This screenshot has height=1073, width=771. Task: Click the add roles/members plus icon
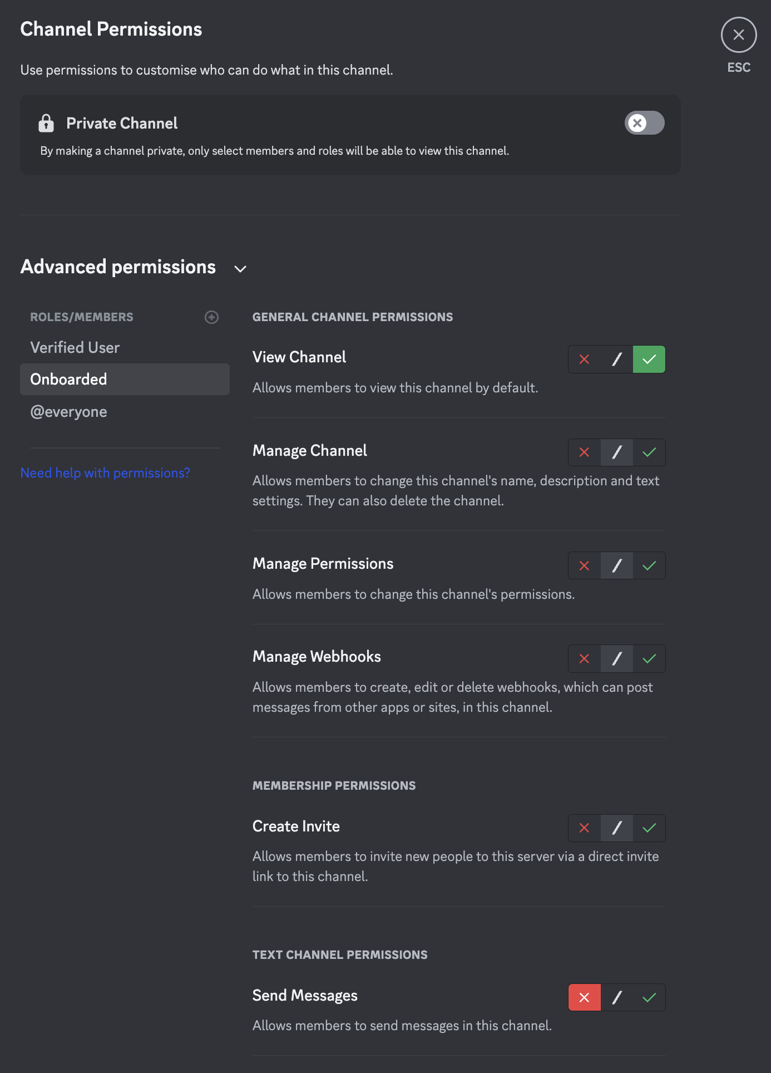[211, 317]
